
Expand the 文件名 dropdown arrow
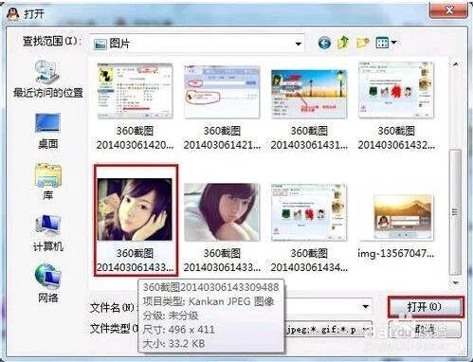pyautogui.click(x=365, y=306)
